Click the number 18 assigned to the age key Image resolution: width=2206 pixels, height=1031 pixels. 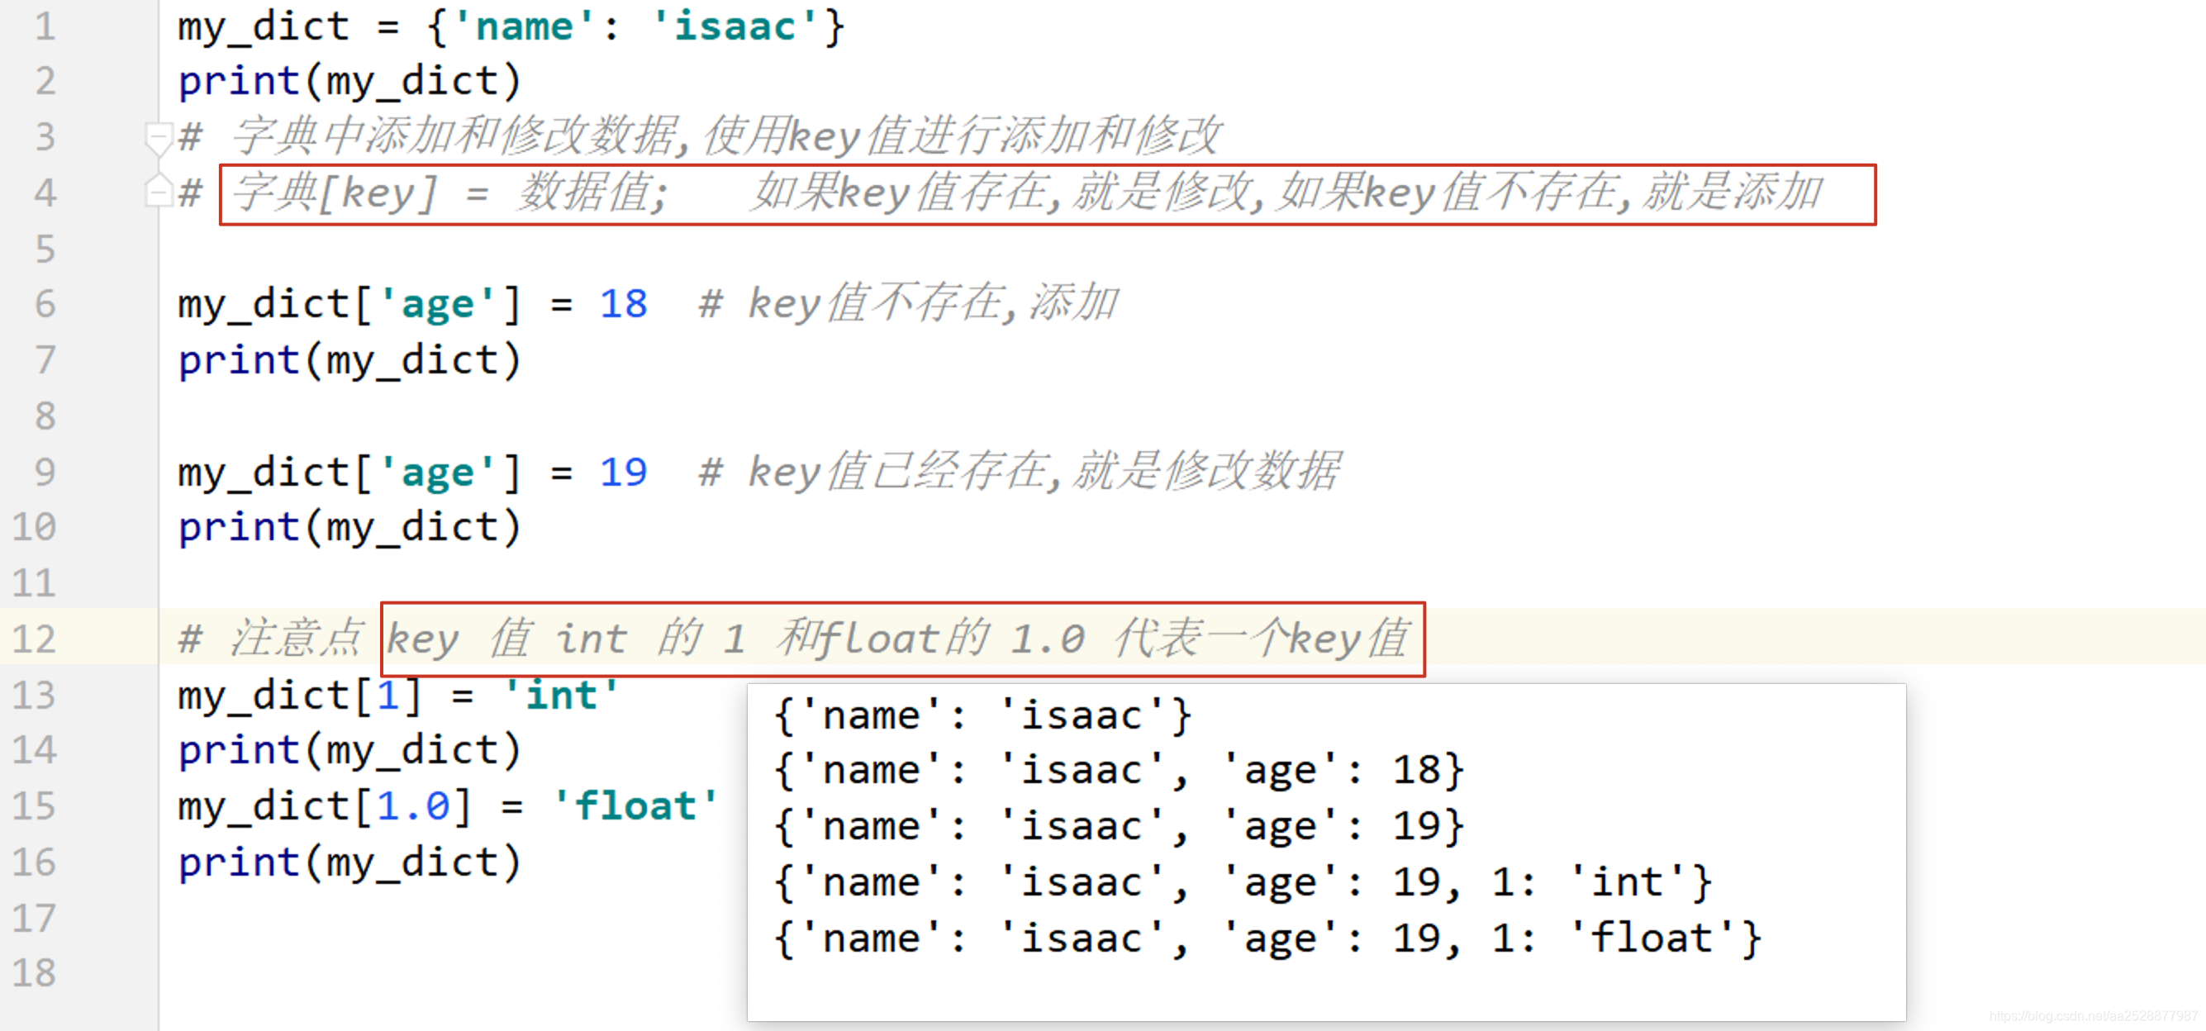(623, 304)
